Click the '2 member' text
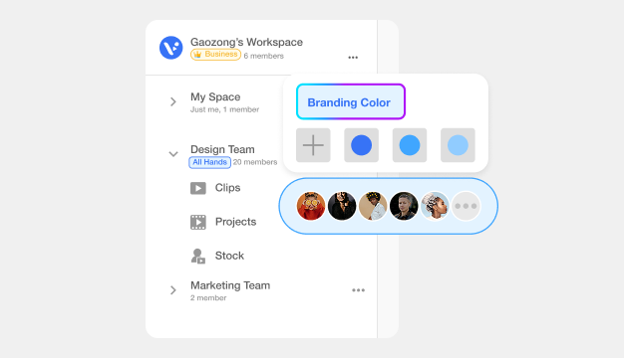 (x=208, y=298)
